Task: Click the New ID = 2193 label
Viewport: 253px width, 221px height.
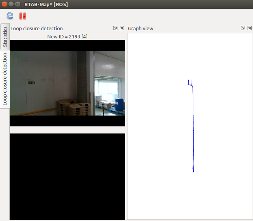Action: (67, 36)
